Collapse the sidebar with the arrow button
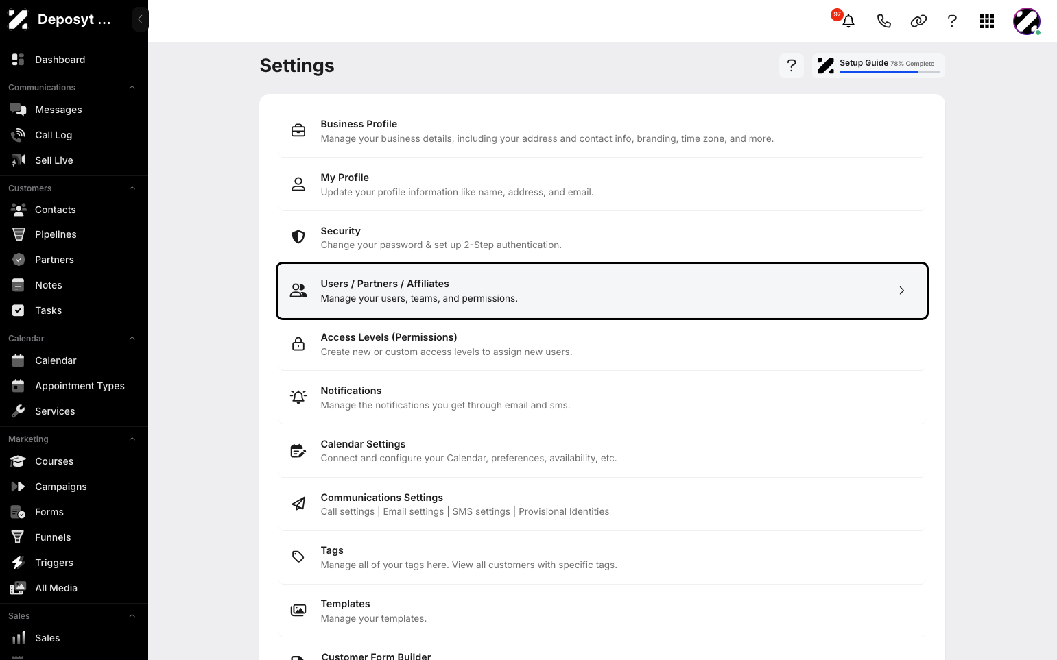This screenshot has height=660, width=1057. pyautogui.click(x=140, y=19)
